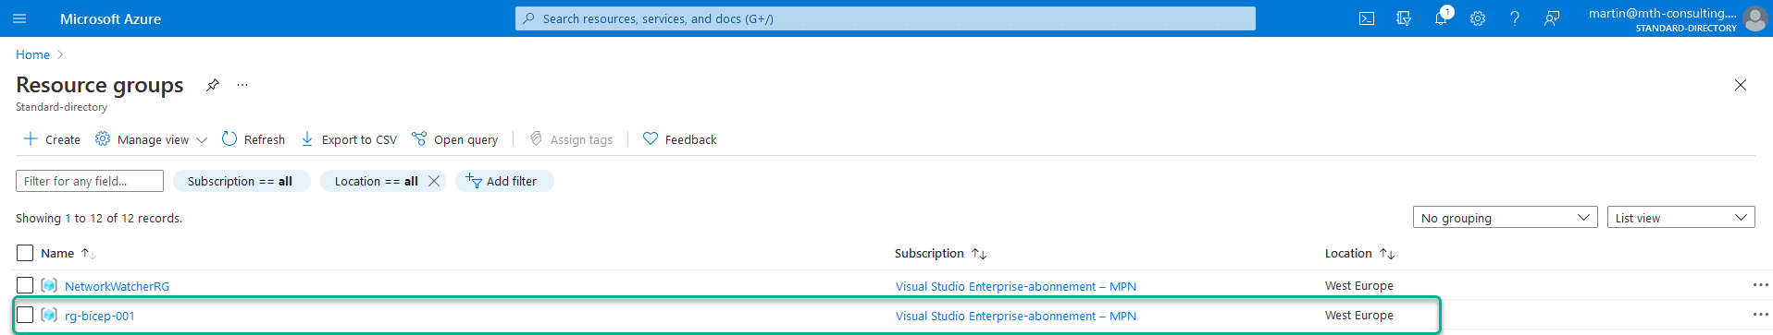Create a new resource group
Screen dimensions: 1773x335
point(52,139)
